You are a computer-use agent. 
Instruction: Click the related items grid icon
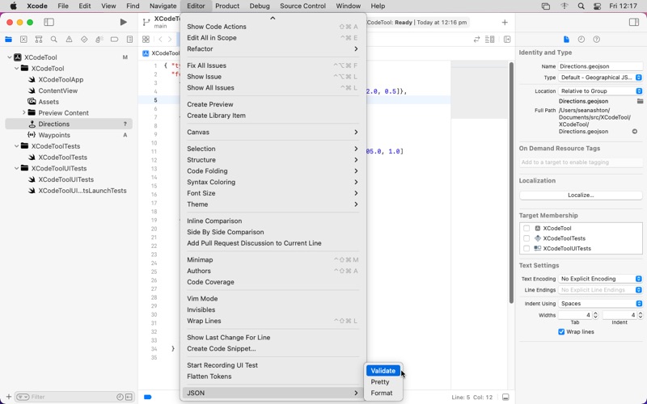(146, 39)
